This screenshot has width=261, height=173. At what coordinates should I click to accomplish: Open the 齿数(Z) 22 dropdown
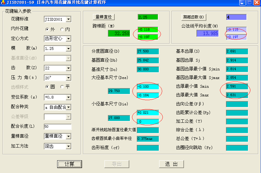coord(68,68)
